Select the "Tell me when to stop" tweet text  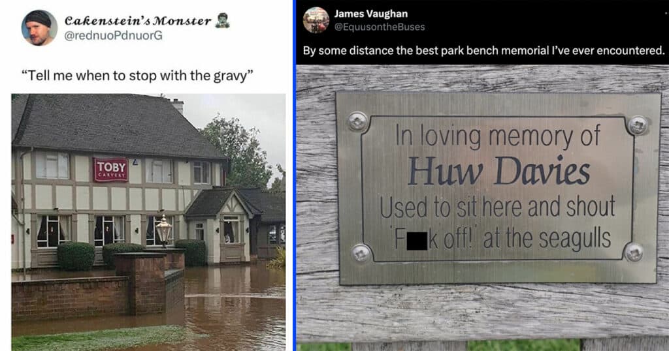[x=137, y=76]
